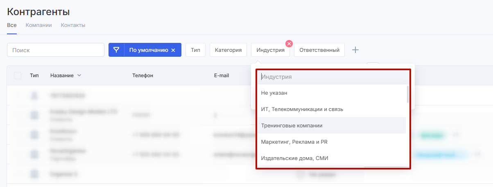Screen dimensions: 493x187
Task: Click the contact person icon in first row
Action: tap(35, 96)
